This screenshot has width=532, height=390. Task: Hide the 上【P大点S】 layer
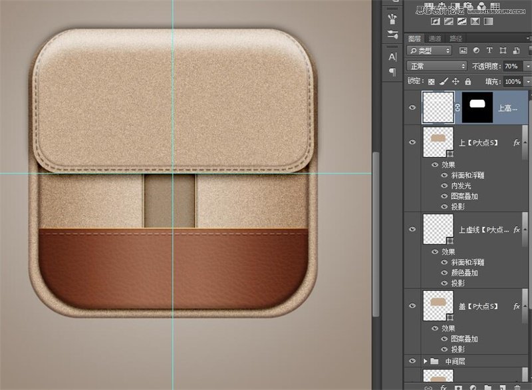coord(412,142)
